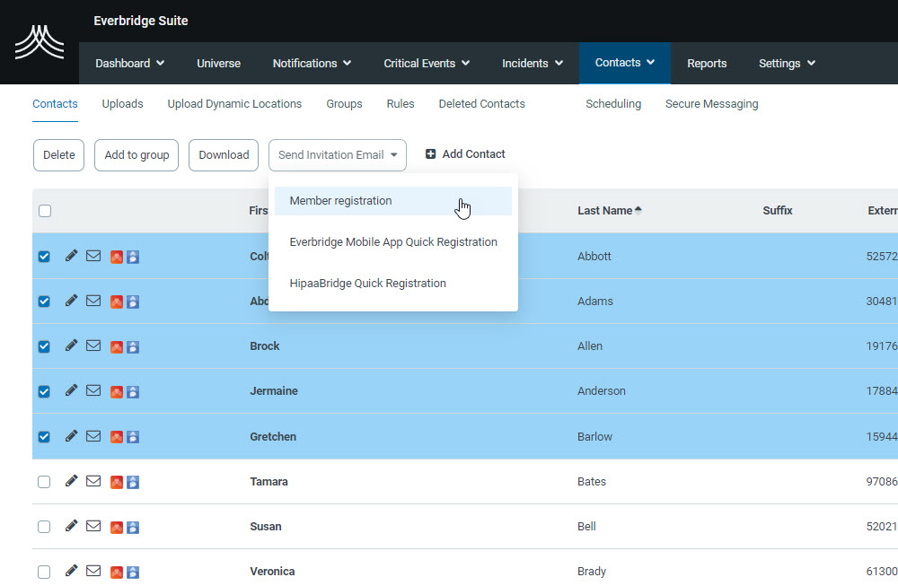Switch to Upload Dynamic Locations tab
Image resolution: width=898 pixels, height=586 pixels.
(234, 103)
